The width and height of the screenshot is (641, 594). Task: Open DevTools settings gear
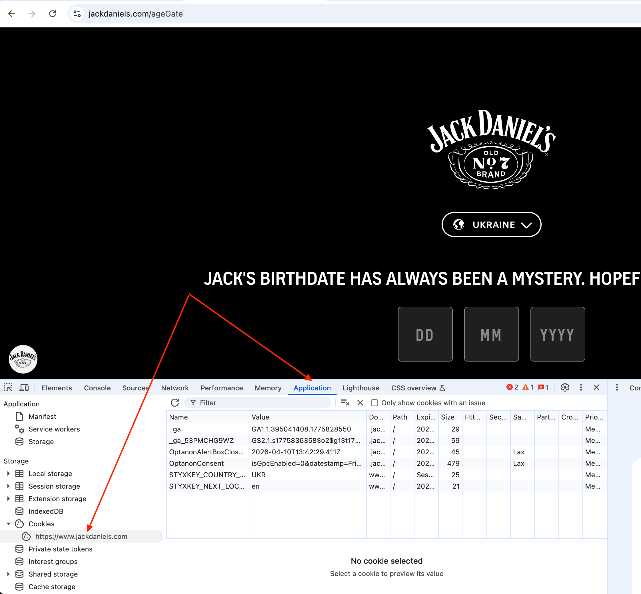tap(565, 387)
